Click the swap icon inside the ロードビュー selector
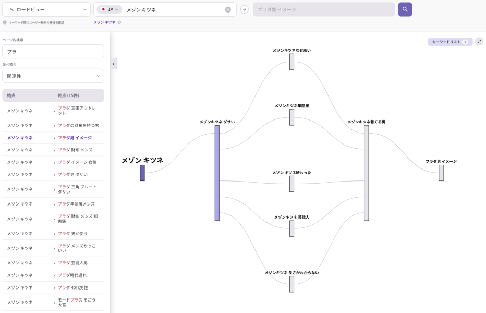The image size is (486, 313). (12, 9)
